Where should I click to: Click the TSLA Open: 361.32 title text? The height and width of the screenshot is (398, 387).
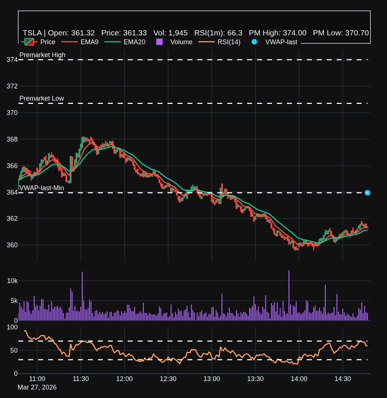coord(59,33)
